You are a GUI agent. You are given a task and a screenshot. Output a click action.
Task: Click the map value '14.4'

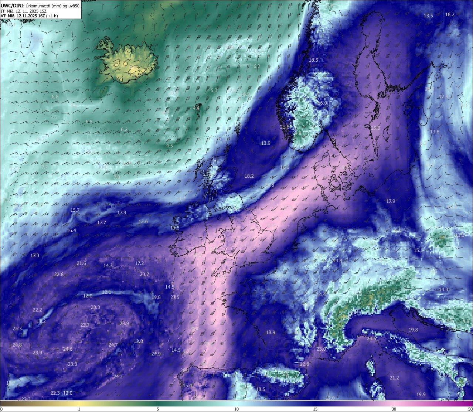(x=321, y=295)
